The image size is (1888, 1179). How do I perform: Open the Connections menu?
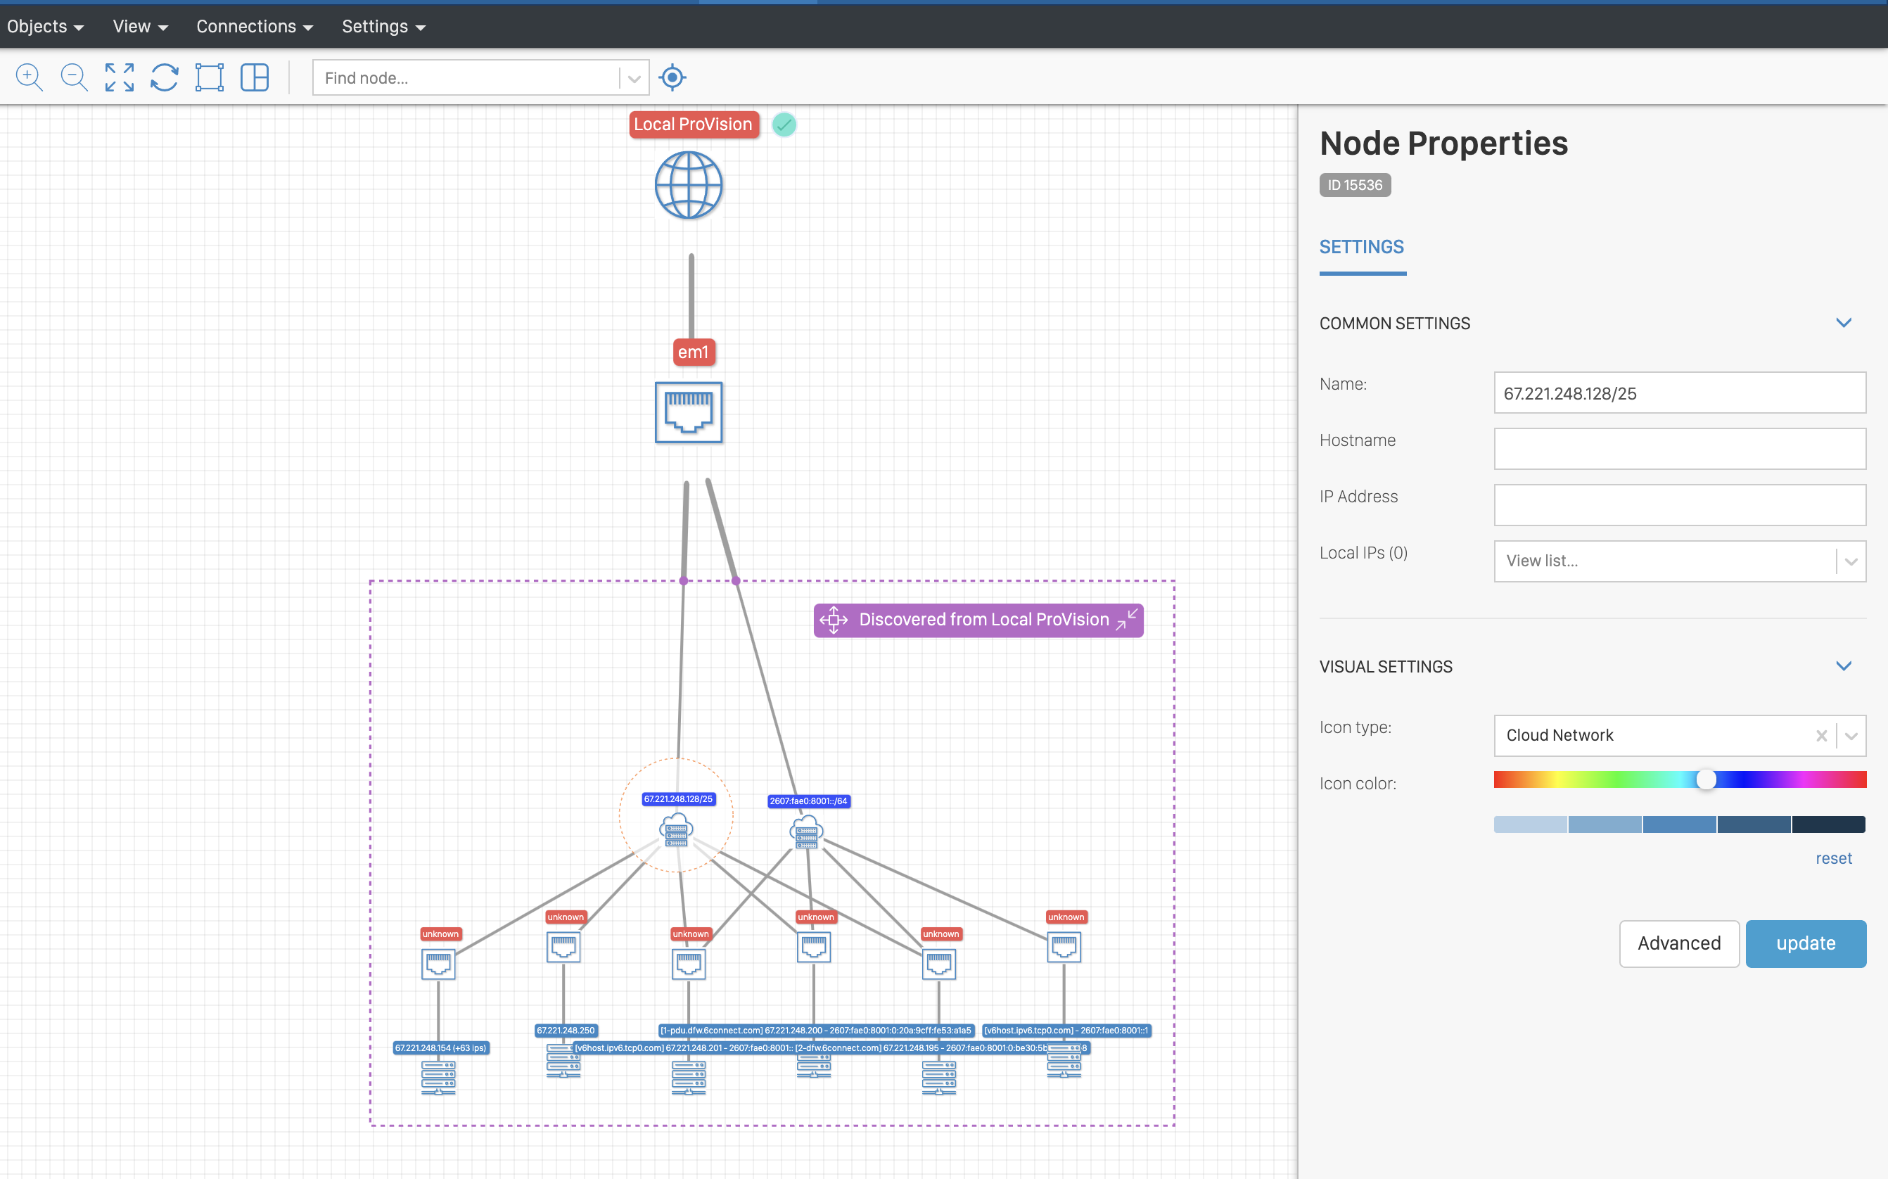click(254, 27)
